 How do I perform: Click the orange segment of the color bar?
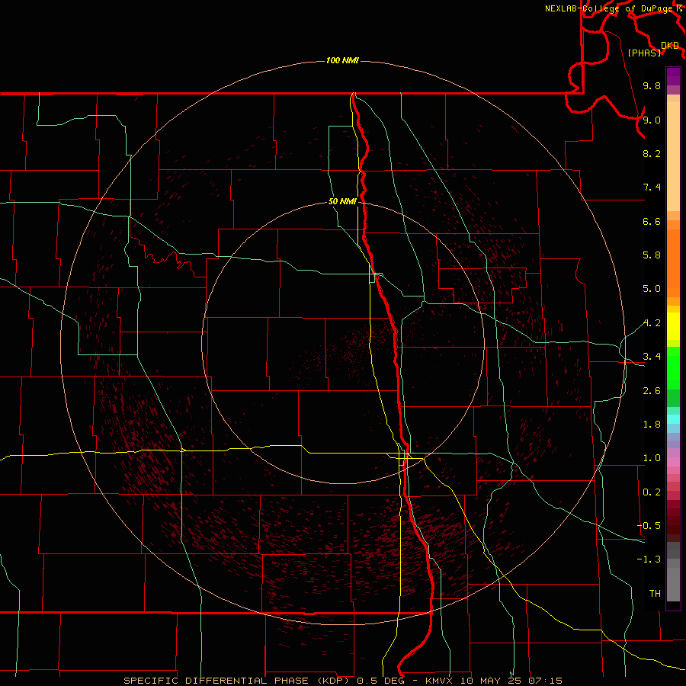[673, 264]
